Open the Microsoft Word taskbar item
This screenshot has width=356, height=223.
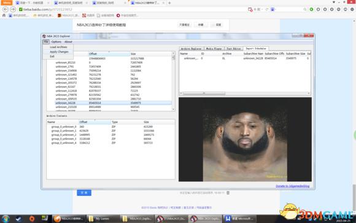(240, 219)
